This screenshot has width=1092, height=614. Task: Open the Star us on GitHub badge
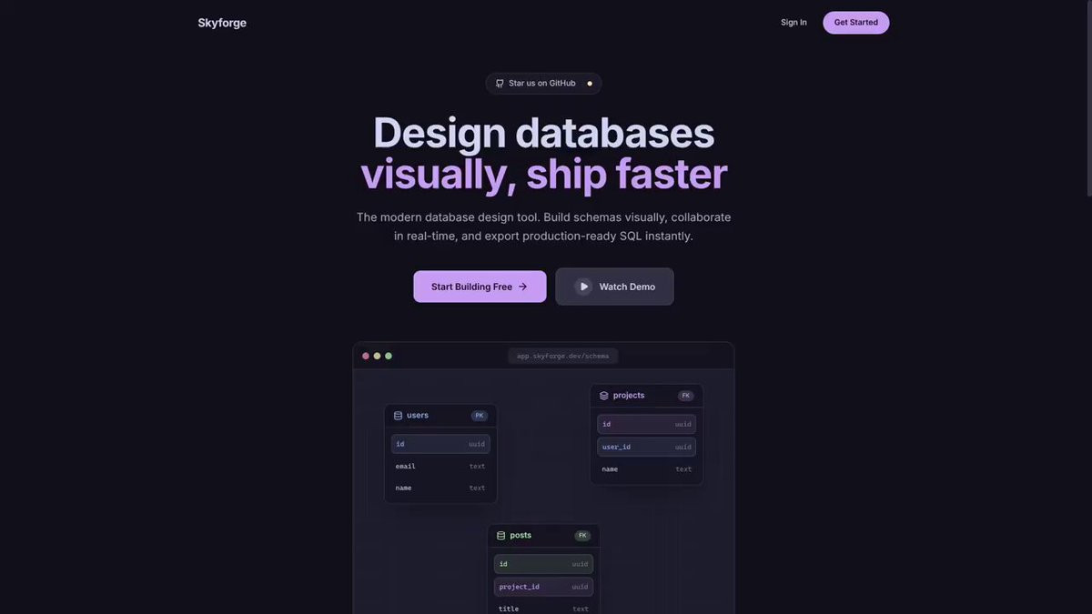(x=543, y=84)
